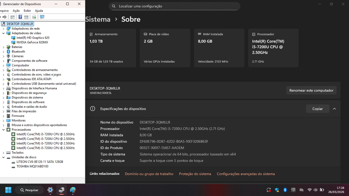Click the Armazenamento card icon in Settings
Image resolution: width=349 pixels, height=196 pixels.
91,34
